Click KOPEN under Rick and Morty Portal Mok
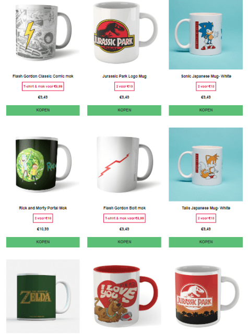This screenshot has width=248, height=336. coord(43,242)
